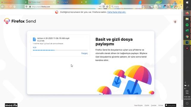The image size is (191, 107).
Task: Click the Görüş bildir feedback button
Action: [170, 105]
